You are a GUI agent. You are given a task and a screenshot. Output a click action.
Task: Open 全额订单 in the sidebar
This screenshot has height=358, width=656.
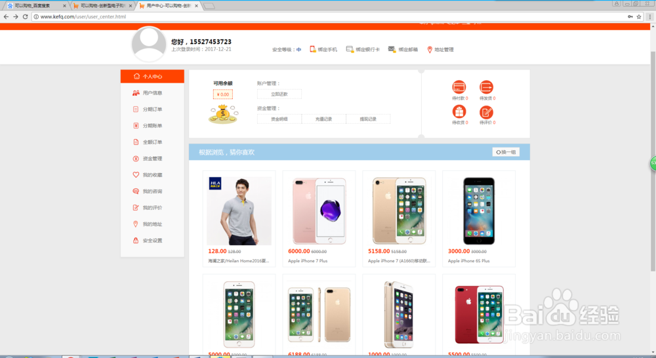tap(152, 142)
